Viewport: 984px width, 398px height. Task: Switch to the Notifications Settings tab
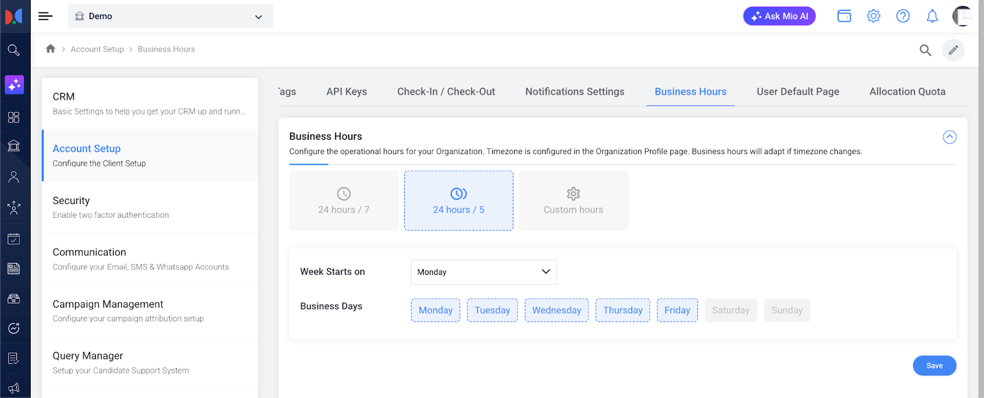click(574, 92)
